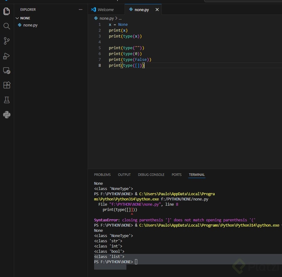282x277 pixels.
Task: Open the Extensions view
Action: point(7,85)
